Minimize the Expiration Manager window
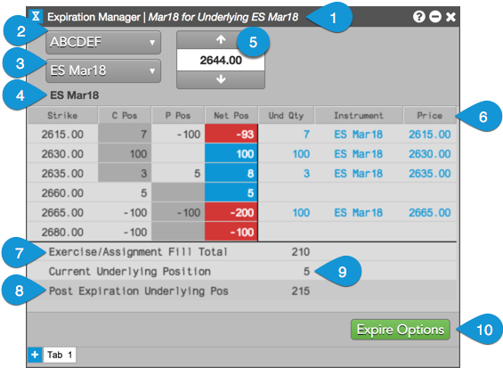 pos(435,16)
